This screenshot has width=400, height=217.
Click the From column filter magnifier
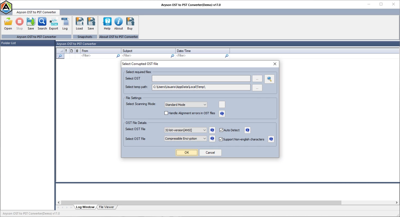(118, 56)
